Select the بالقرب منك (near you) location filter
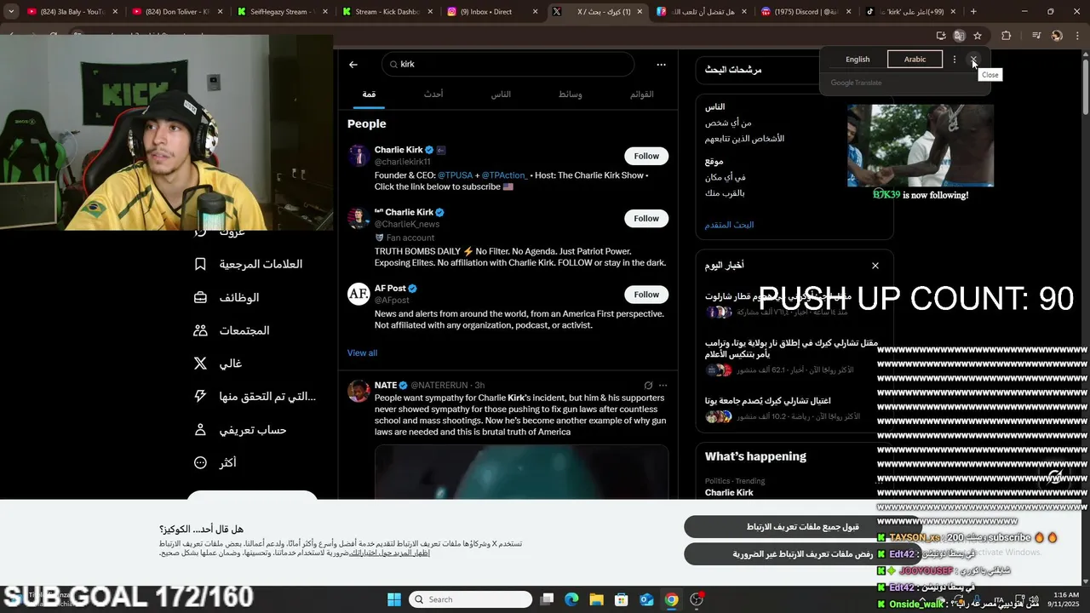1090x613 pixels. [725, 192]
